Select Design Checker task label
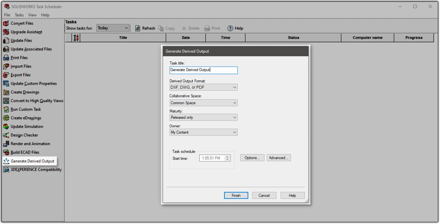 click(24, 135)
